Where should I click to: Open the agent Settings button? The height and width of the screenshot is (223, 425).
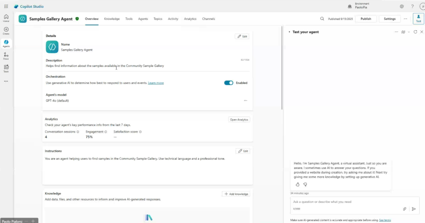click(x=389, y=19)
